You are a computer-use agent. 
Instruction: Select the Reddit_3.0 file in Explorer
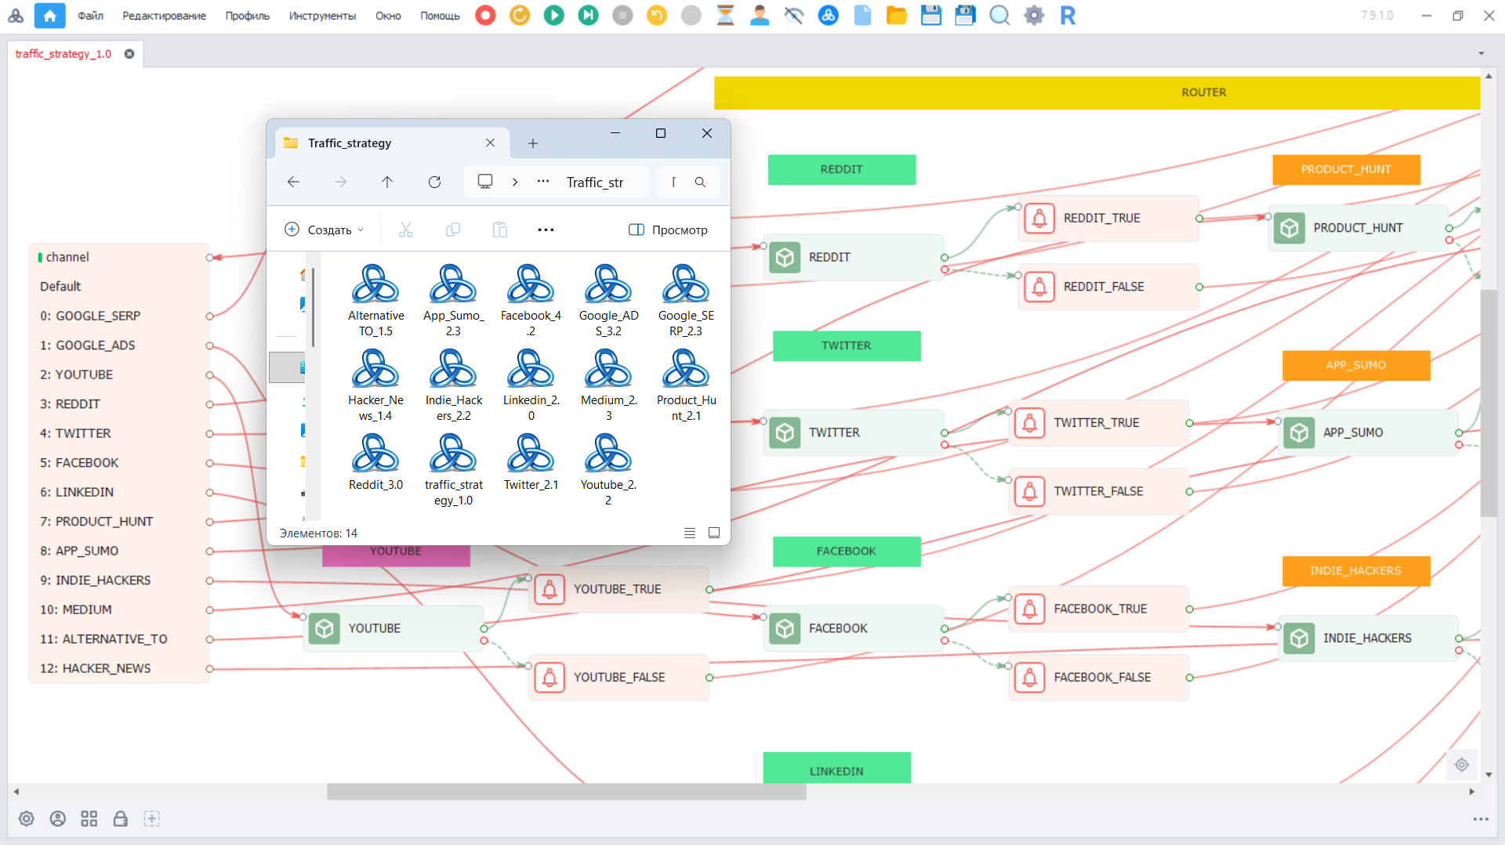[x=376, y=464]
